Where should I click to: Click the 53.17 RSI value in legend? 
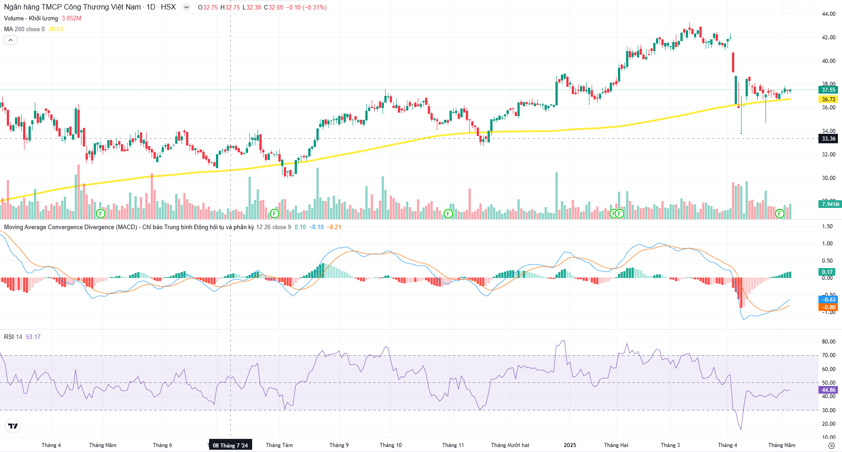(x=33, y=337)
